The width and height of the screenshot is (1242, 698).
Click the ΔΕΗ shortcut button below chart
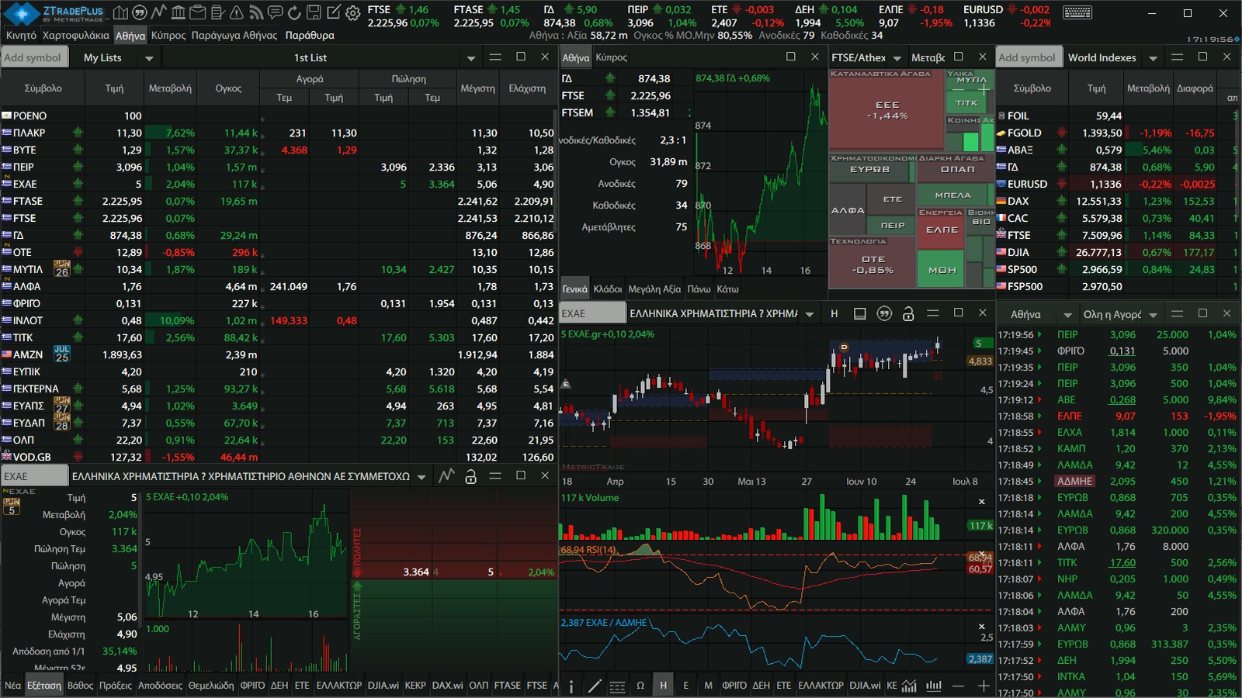[x=762, y=686]
